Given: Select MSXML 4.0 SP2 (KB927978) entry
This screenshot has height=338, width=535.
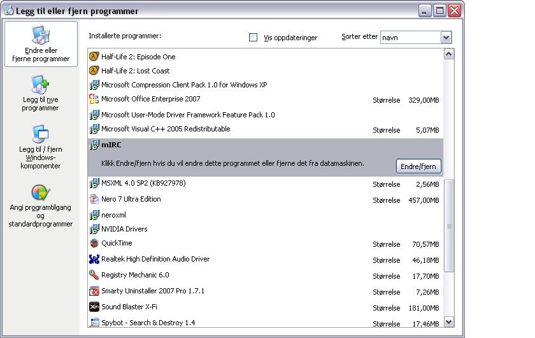Looking at the screenshot, I should 266,184.
